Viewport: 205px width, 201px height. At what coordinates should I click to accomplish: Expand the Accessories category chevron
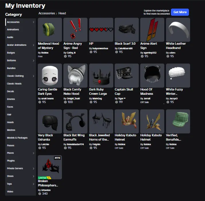coord(34,22)
